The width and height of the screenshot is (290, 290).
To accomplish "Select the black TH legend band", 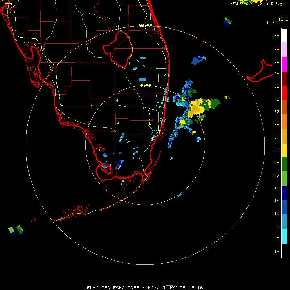I will pos(285,251).
